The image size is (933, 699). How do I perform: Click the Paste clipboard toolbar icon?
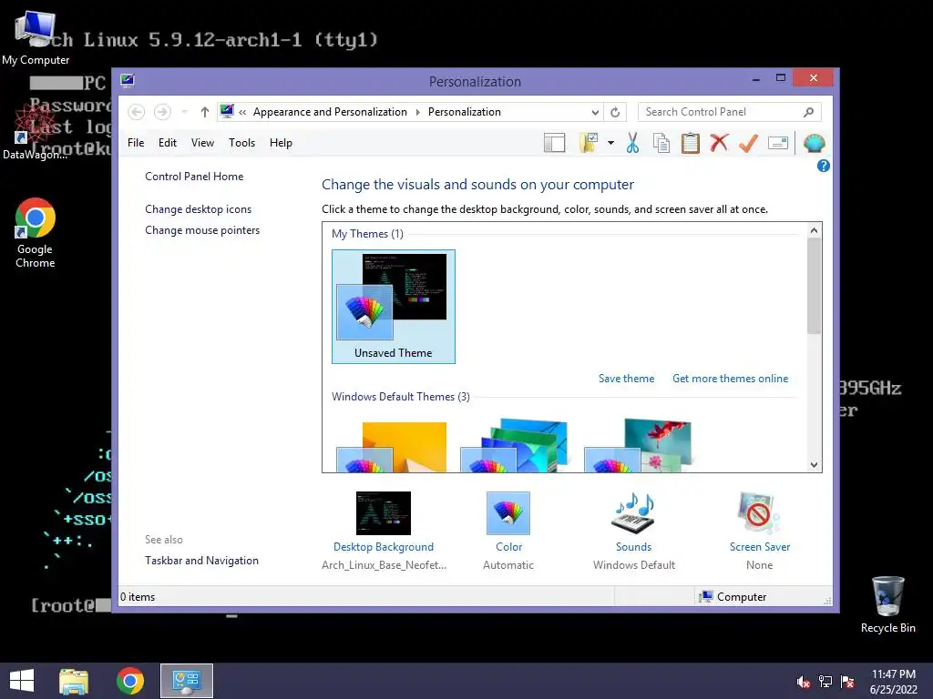691,143
